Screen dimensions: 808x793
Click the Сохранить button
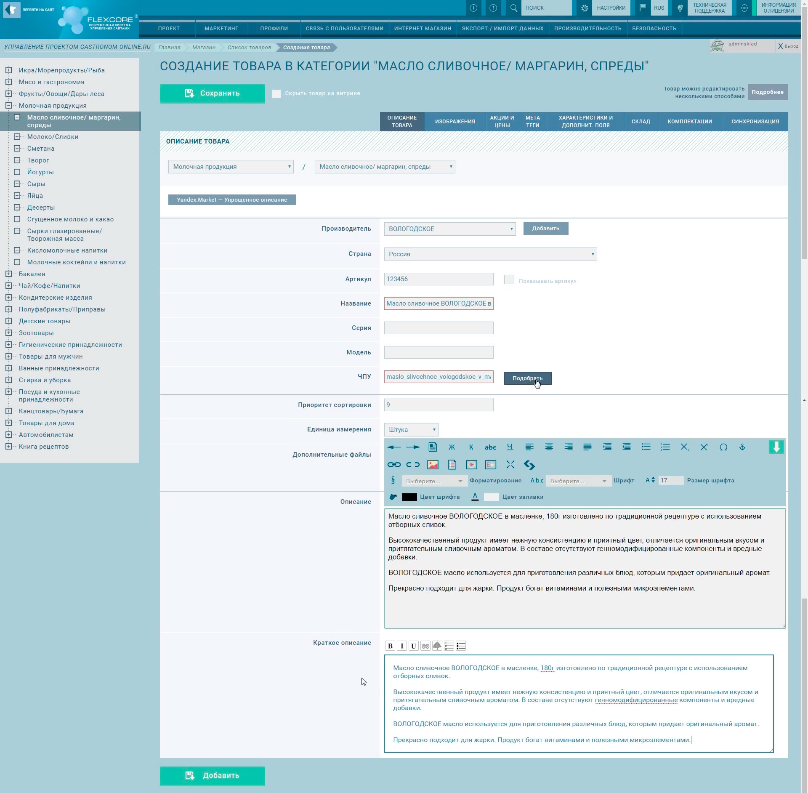213,93
